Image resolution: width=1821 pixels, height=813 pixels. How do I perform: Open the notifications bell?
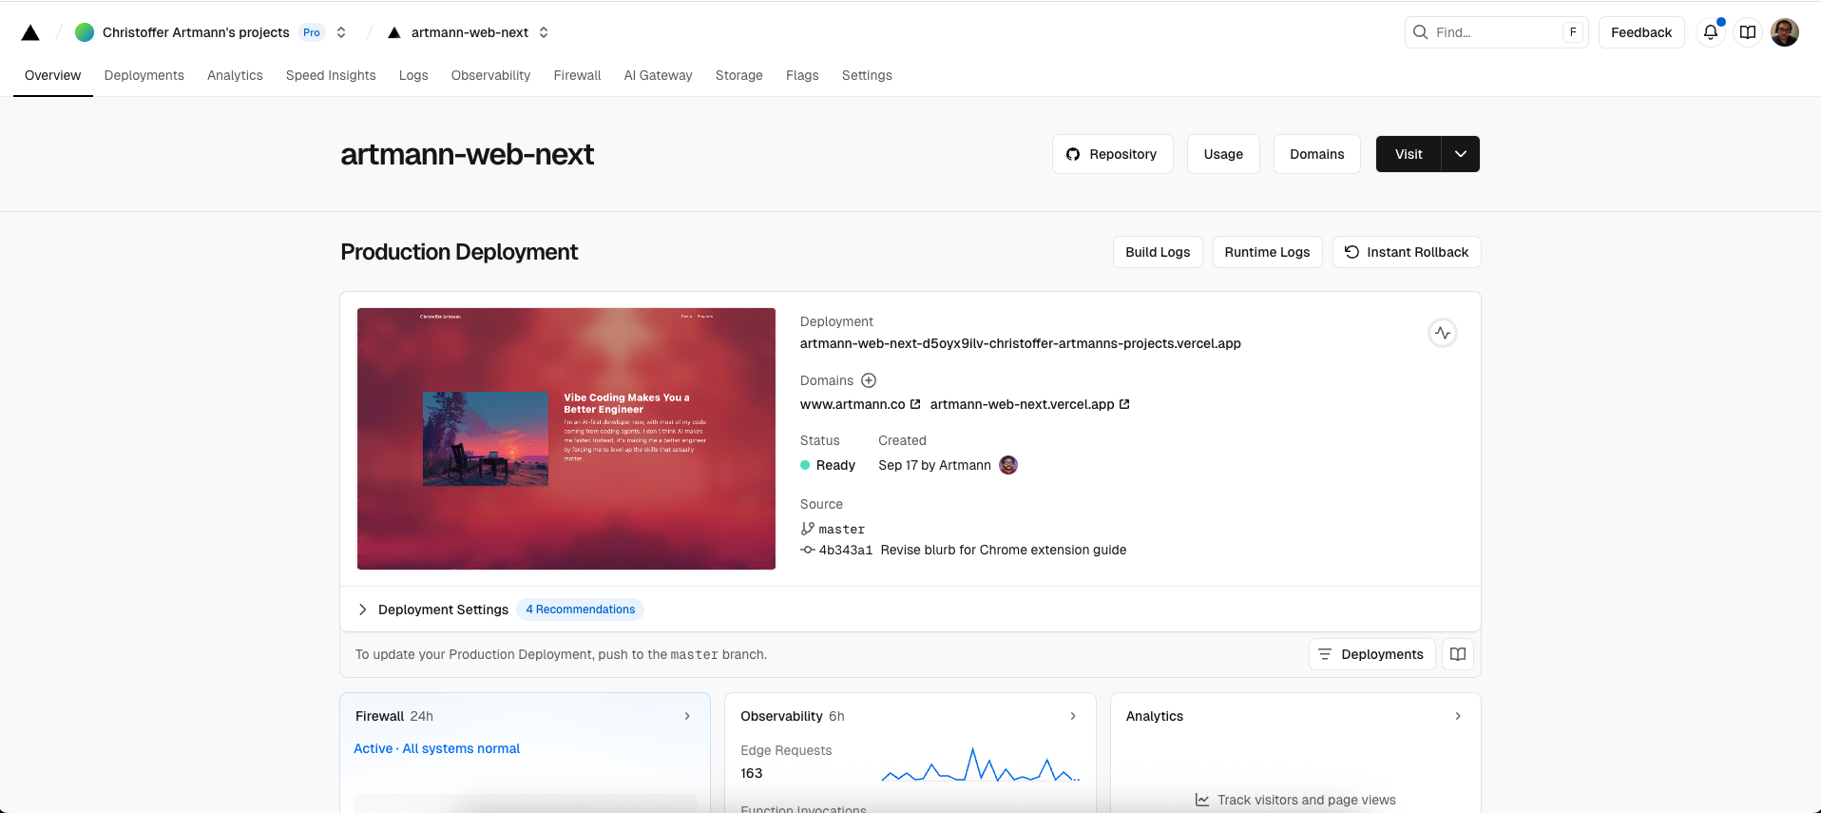[1710, 32]
